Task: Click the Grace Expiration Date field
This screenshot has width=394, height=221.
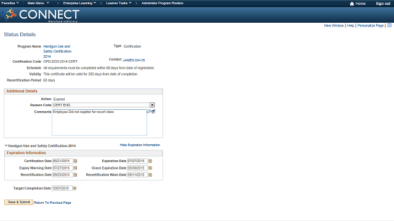Action: (137, 168)
